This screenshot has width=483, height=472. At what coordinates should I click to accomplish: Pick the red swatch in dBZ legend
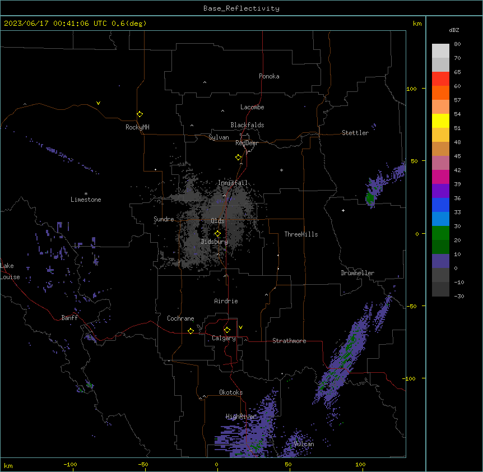[440, 78]
